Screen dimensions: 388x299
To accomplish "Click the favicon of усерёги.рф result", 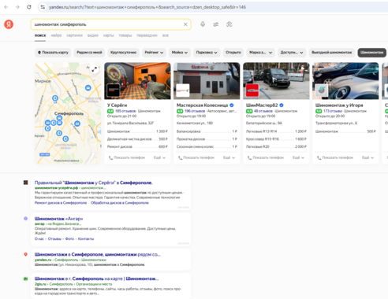I will [25, 183].
